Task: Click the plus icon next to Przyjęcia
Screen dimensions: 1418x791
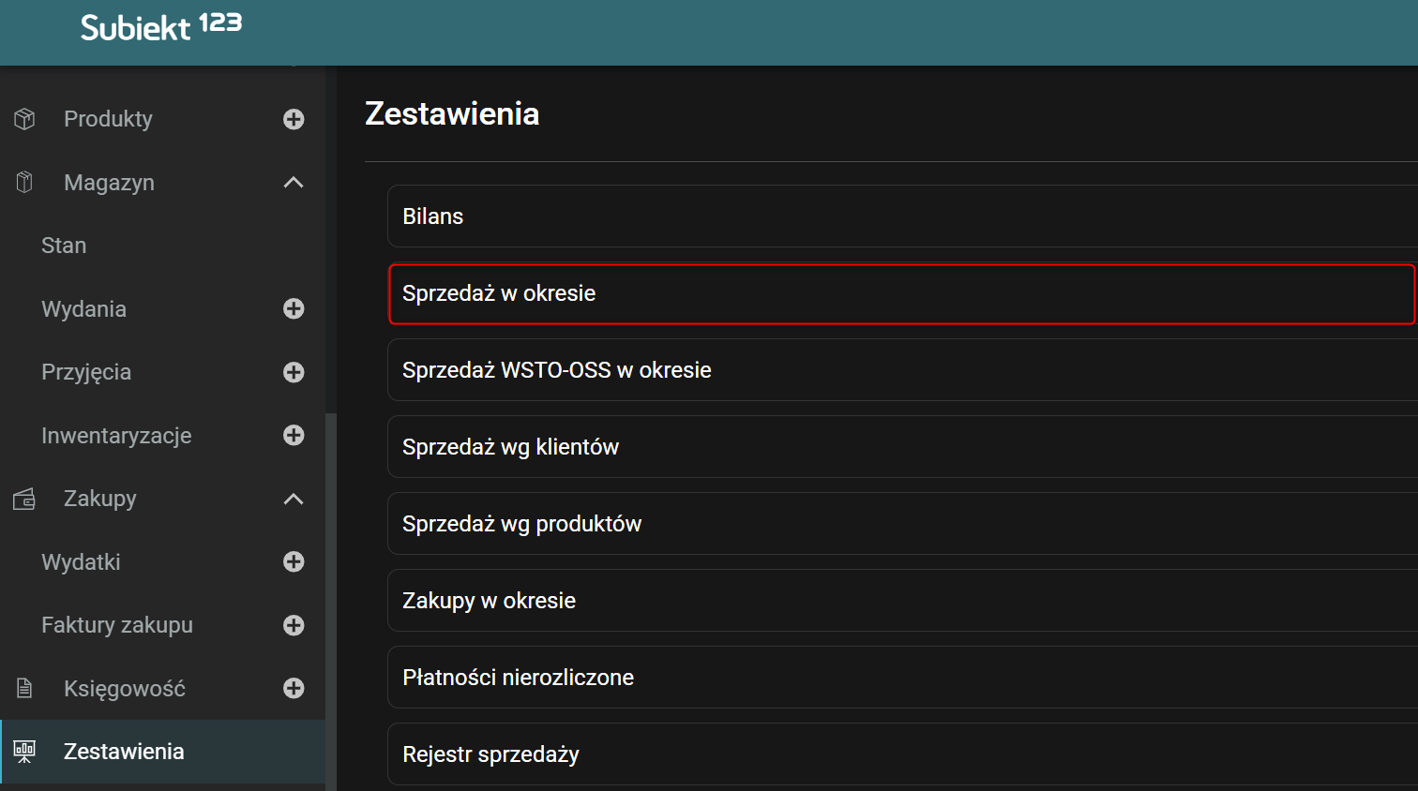Action: click(x=294, y=372)
